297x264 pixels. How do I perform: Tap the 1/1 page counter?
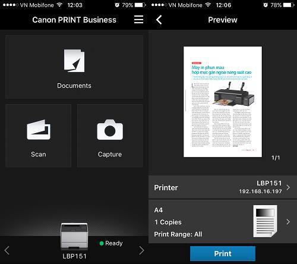tap(276, 158)
